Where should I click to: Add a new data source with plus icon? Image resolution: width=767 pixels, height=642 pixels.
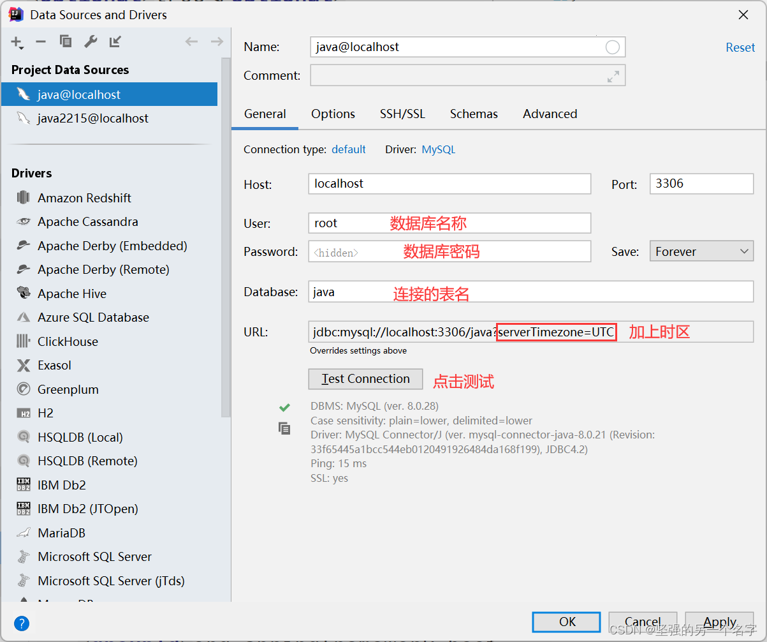click(17, 42)
